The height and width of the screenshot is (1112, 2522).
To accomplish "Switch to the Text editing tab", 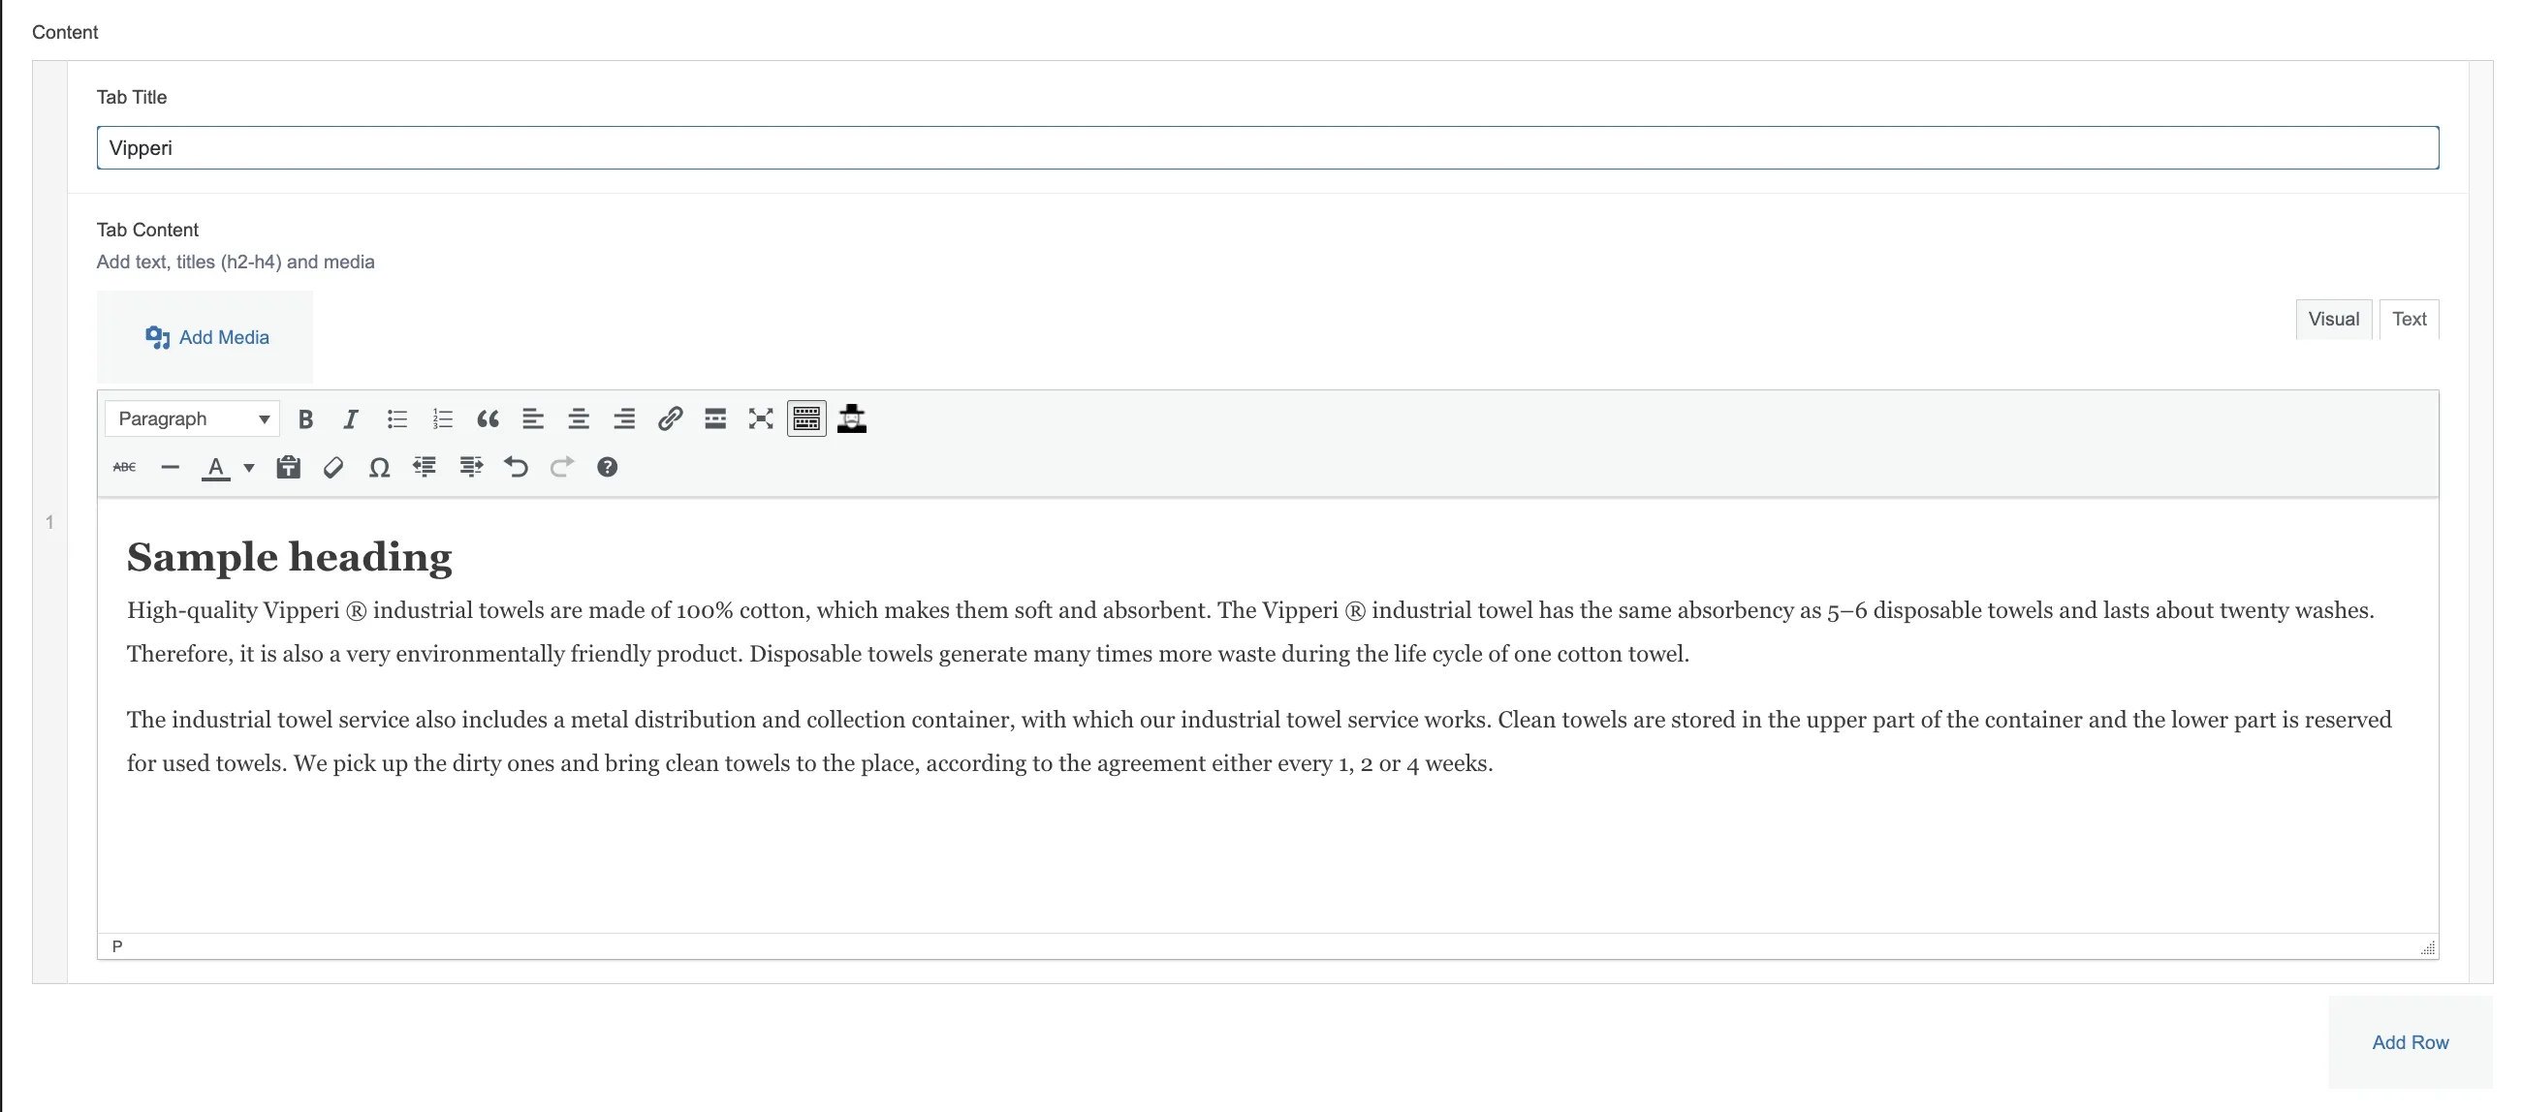I will point(2410,318).
